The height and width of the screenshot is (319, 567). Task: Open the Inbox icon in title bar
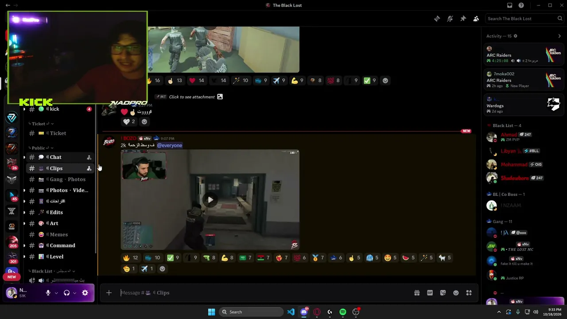pos(509,5)
